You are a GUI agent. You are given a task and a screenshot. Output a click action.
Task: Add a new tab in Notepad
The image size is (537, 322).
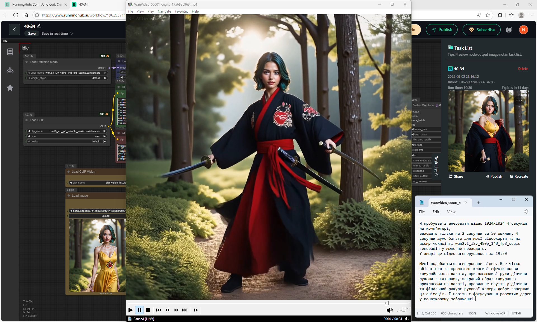478,203
